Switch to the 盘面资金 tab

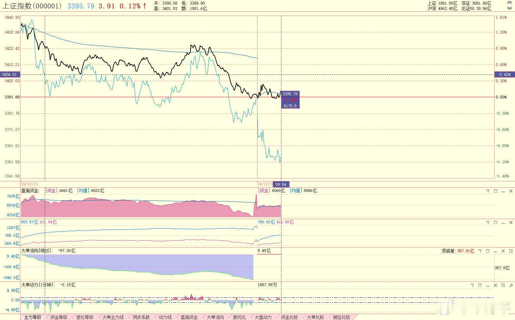click(189, 317)
